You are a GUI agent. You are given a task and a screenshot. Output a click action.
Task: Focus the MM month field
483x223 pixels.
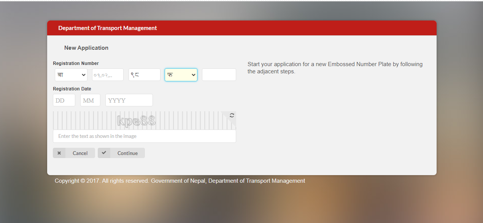point(90,100)
